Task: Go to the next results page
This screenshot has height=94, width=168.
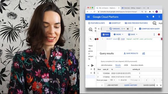Action: pyautogui.click(x=154, y=80)
